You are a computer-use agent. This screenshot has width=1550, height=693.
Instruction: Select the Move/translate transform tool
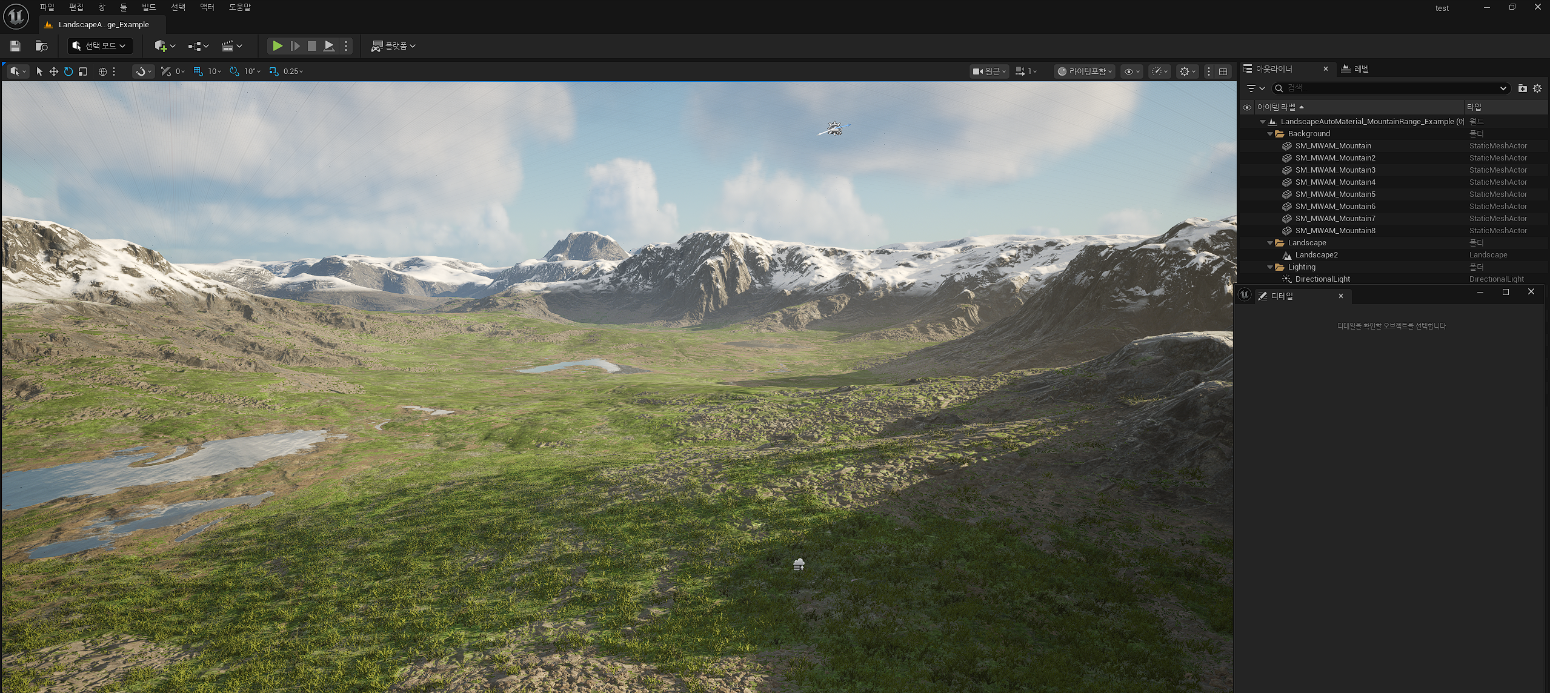(54, 71)
